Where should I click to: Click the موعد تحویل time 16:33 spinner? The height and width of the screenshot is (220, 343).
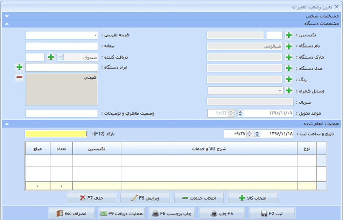231,113
